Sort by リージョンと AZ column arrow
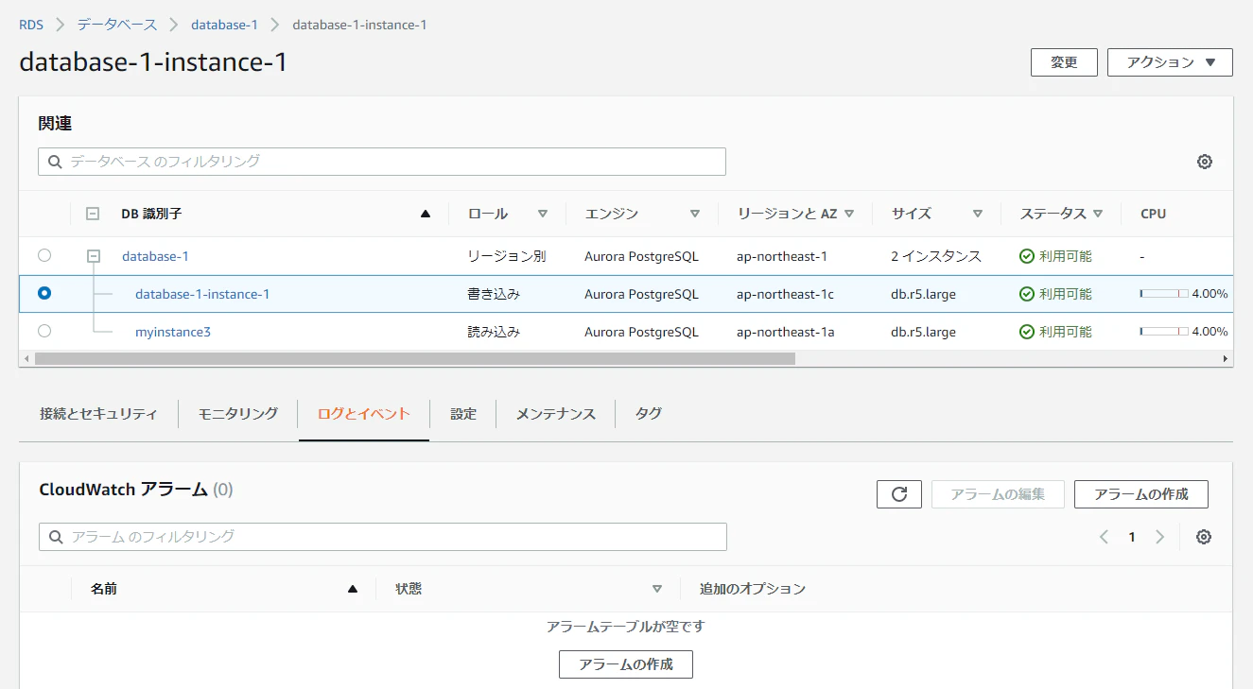The image size is (1253, 689). (849, 214)
